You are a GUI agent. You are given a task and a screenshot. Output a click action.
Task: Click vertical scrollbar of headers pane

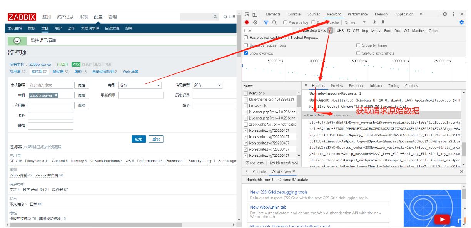pyautogui.click(x=464, y=150)
